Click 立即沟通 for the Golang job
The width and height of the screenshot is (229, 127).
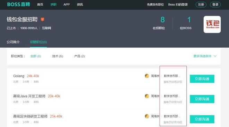coord(202,79)
